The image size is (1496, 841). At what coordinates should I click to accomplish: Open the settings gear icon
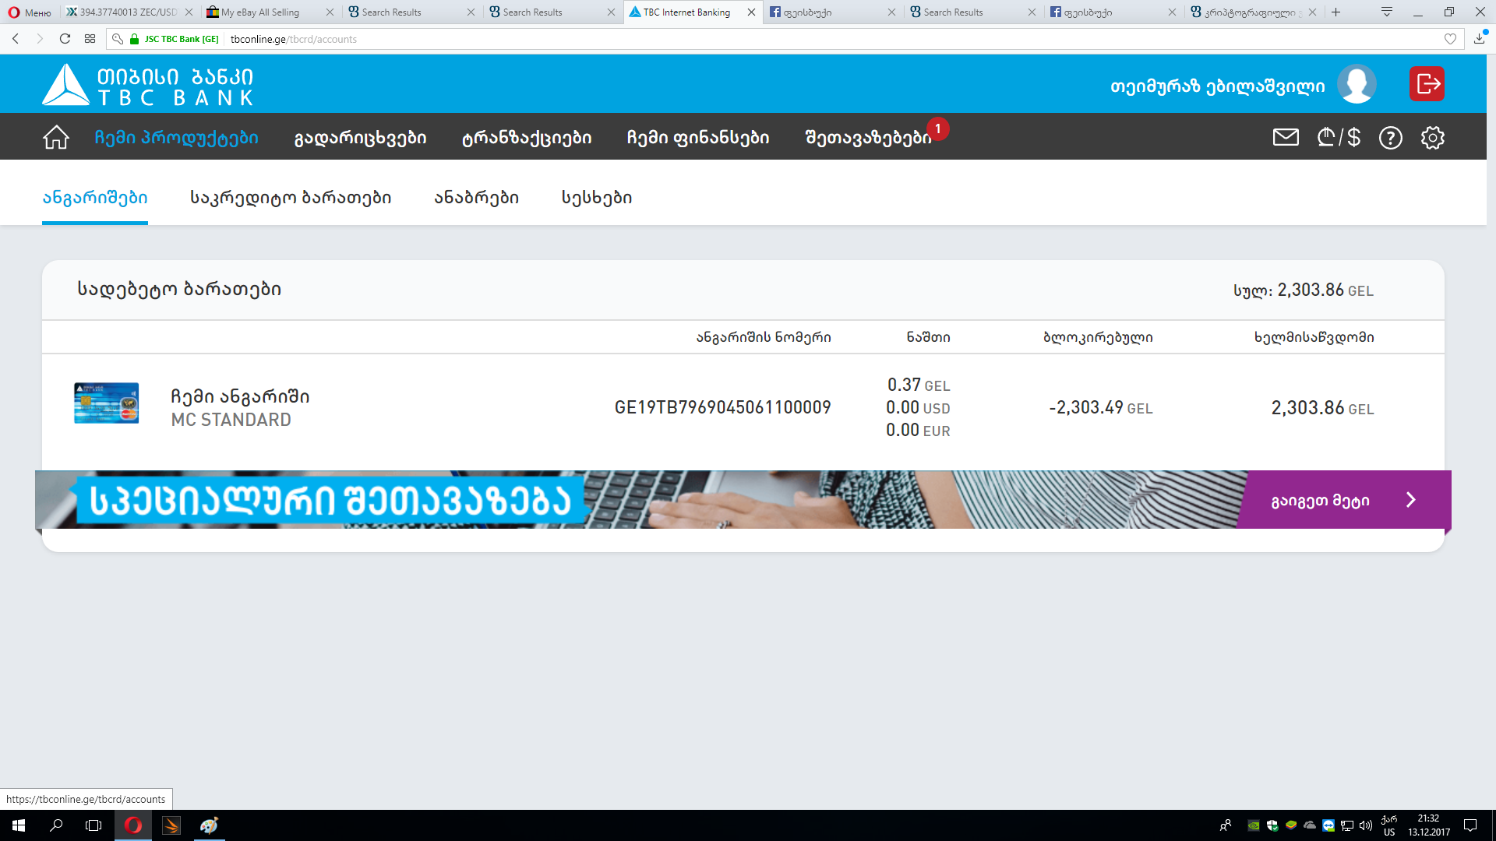[x=1432, y=138]
